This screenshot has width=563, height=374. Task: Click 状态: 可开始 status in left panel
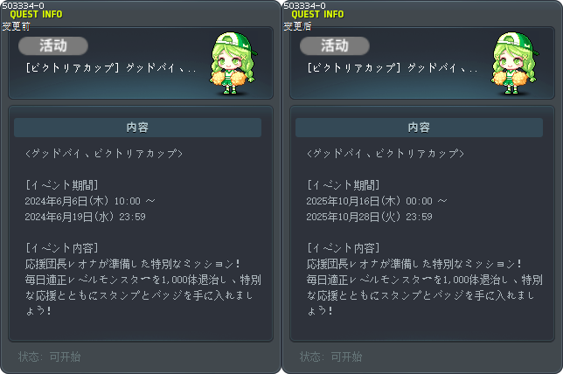50,357
